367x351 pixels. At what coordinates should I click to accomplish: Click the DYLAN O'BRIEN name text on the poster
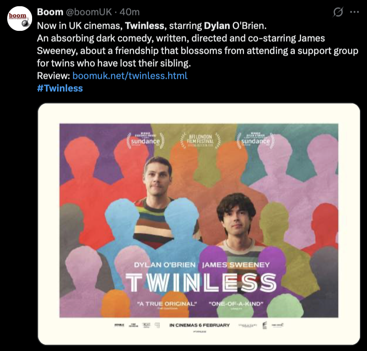164,265
